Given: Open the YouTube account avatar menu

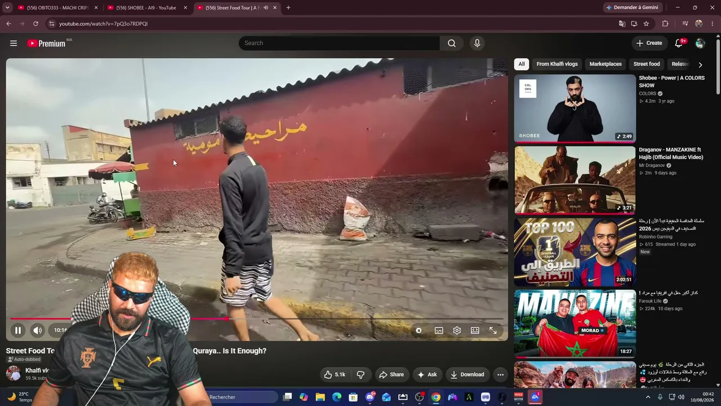Looking at the screenshot, I should click(x=700, y=43).
